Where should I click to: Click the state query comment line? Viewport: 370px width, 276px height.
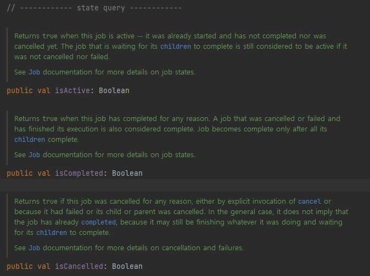94,8
